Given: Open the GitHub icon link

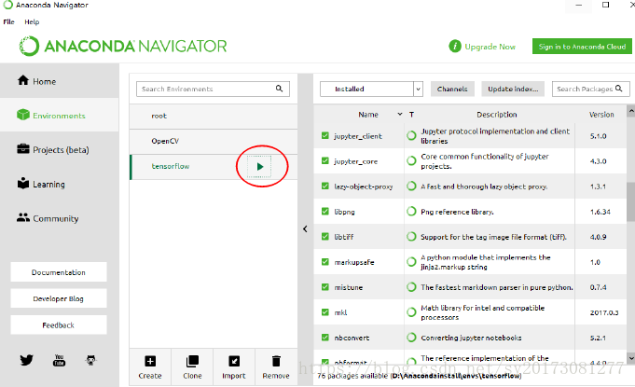Looking at the screenshot, I should pos(91,360).
